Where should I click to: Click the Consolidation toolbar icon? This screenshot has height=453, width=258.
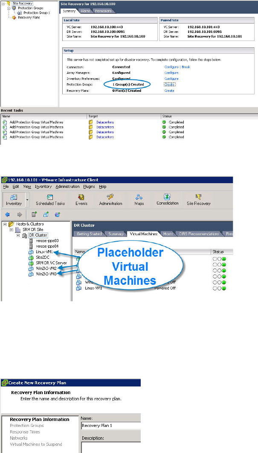coord(167,199)
